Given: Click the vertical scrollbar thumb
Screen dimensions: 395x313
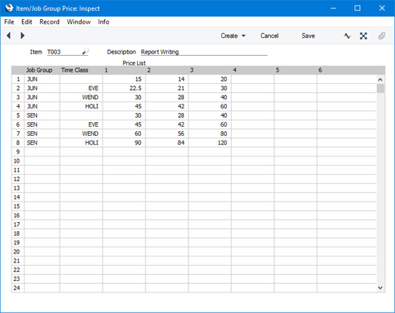Looking at the screenshot, I should [380, 89].
